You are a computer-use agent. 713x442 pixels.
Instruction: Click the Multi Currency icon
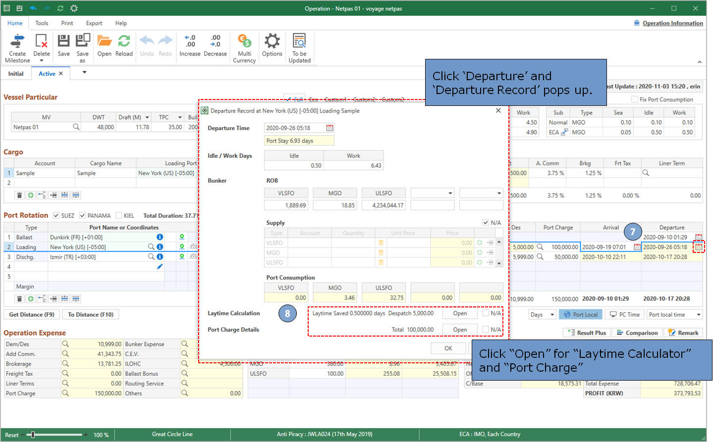click(x=244, y=41)
